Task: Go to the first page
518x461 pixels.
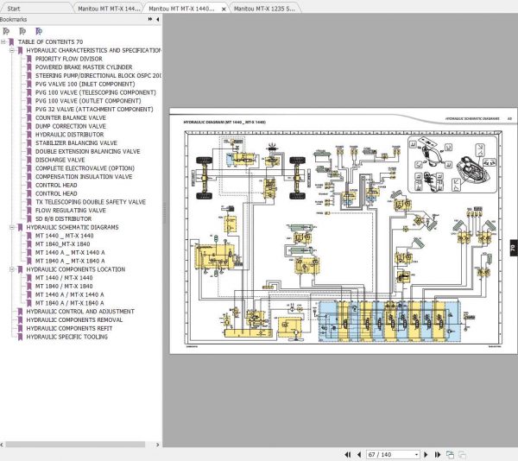Action: pyautogui.click(x=348, y=455)
